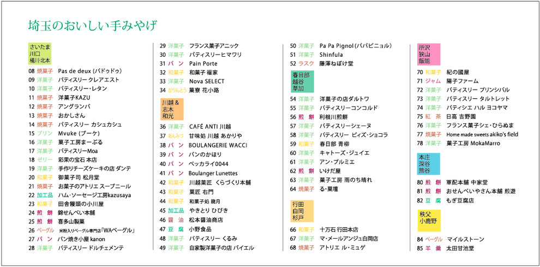
Task: Click entry 28 パティスリー ドルチェメンテ
Action: pyautogui.click(x=76, y=248)
